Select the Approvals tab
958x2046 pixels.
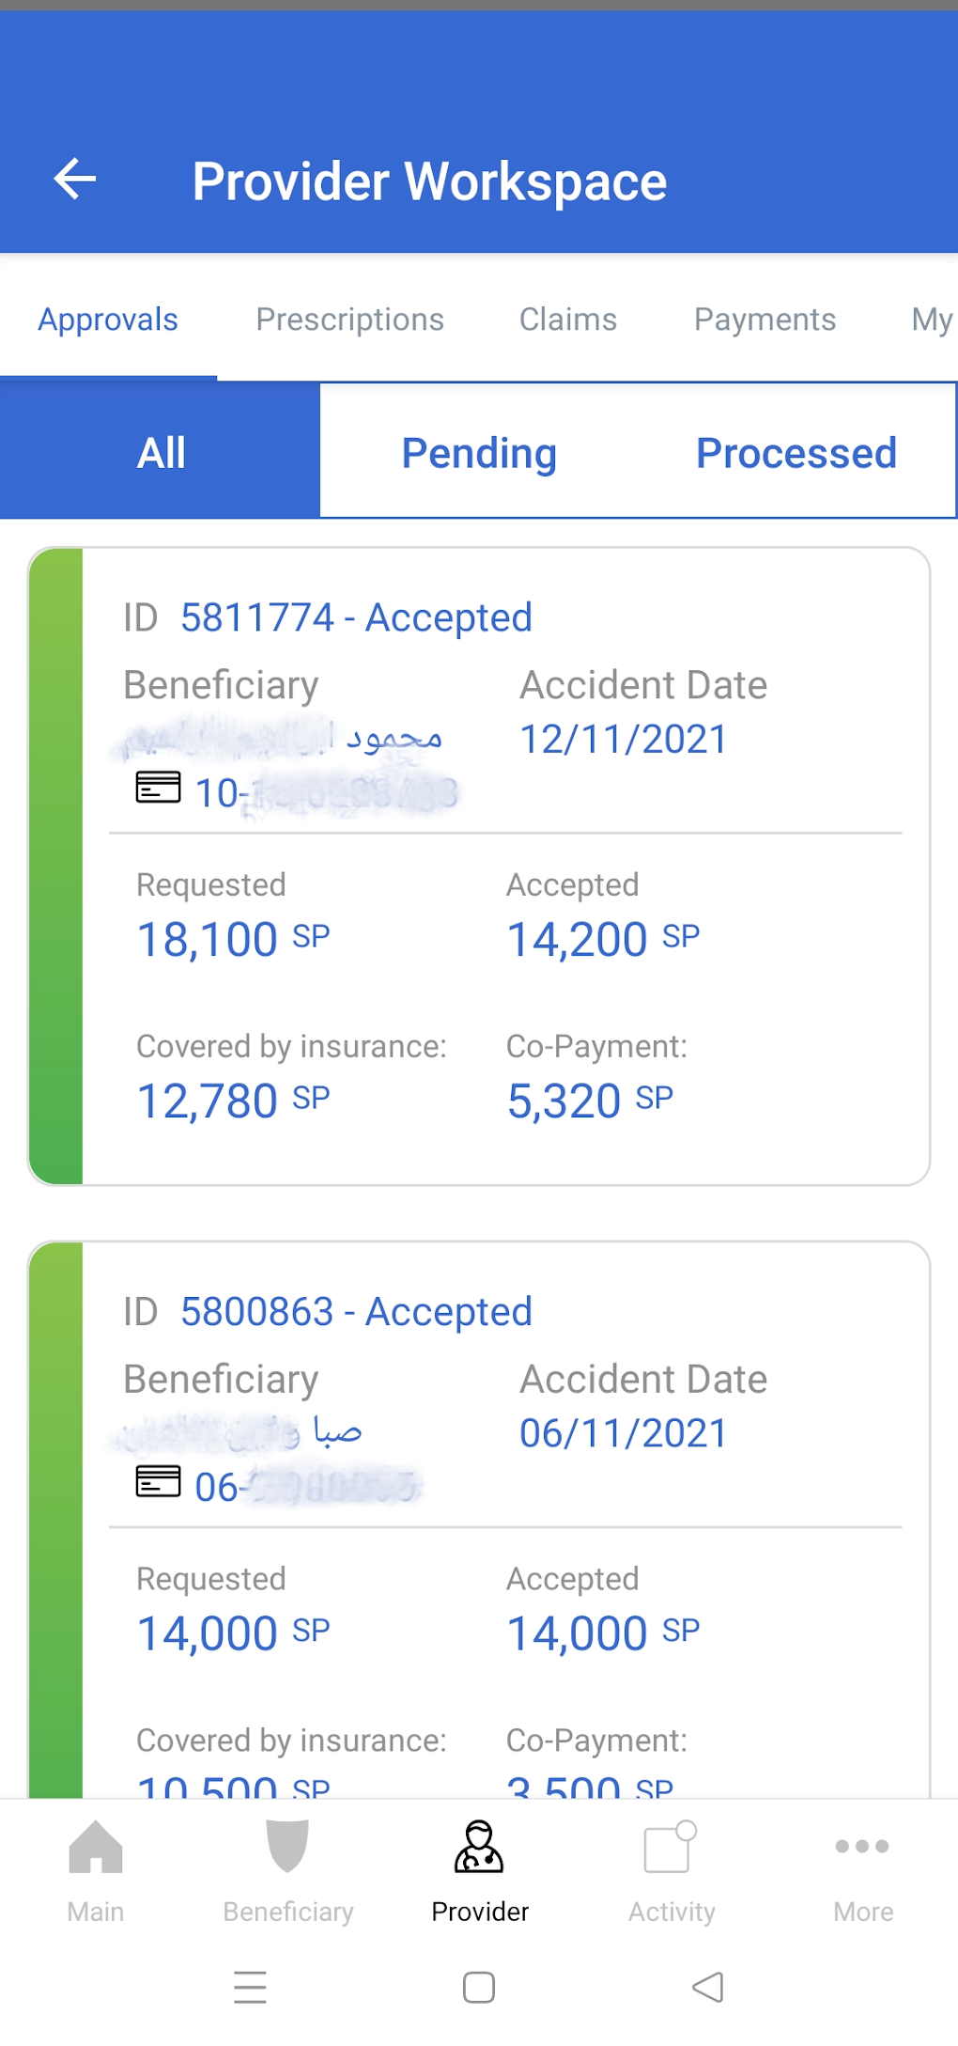pyautogui.click(x=108, y=320)
